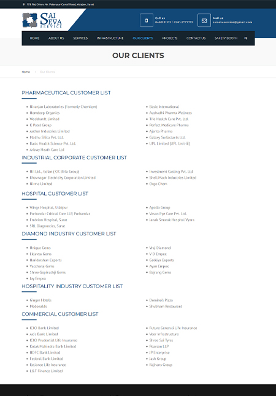
Task: Click Embrion Hospital, Surat entry
Action: [48, 220]
